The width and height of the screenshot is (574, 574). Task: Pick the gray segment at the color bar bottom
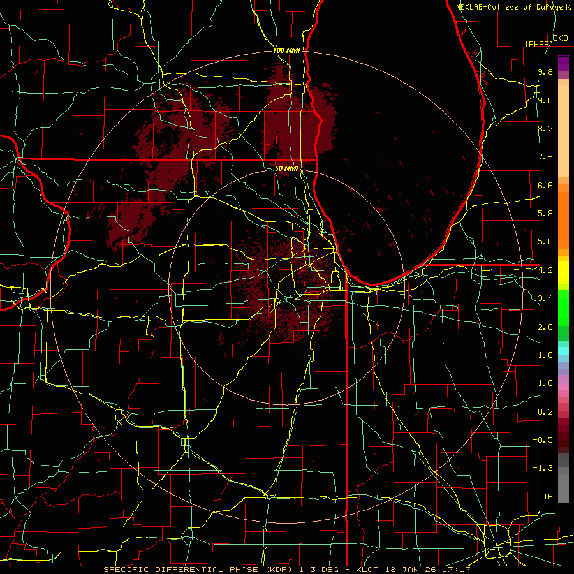[x=563, y=489]
